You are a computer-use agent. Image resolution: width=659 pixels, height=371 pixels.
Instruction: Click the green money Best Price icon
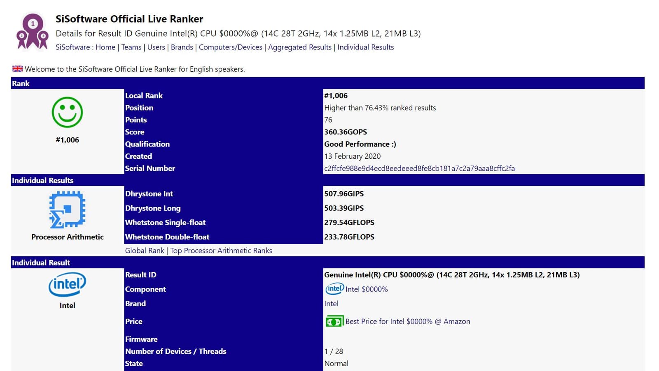point(334,321)
